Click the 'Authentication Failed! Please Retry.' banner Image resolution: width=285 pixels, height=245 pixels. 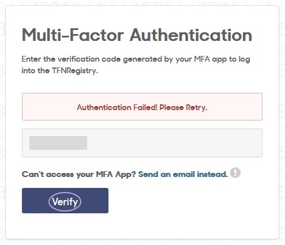[x=142, y=107]
